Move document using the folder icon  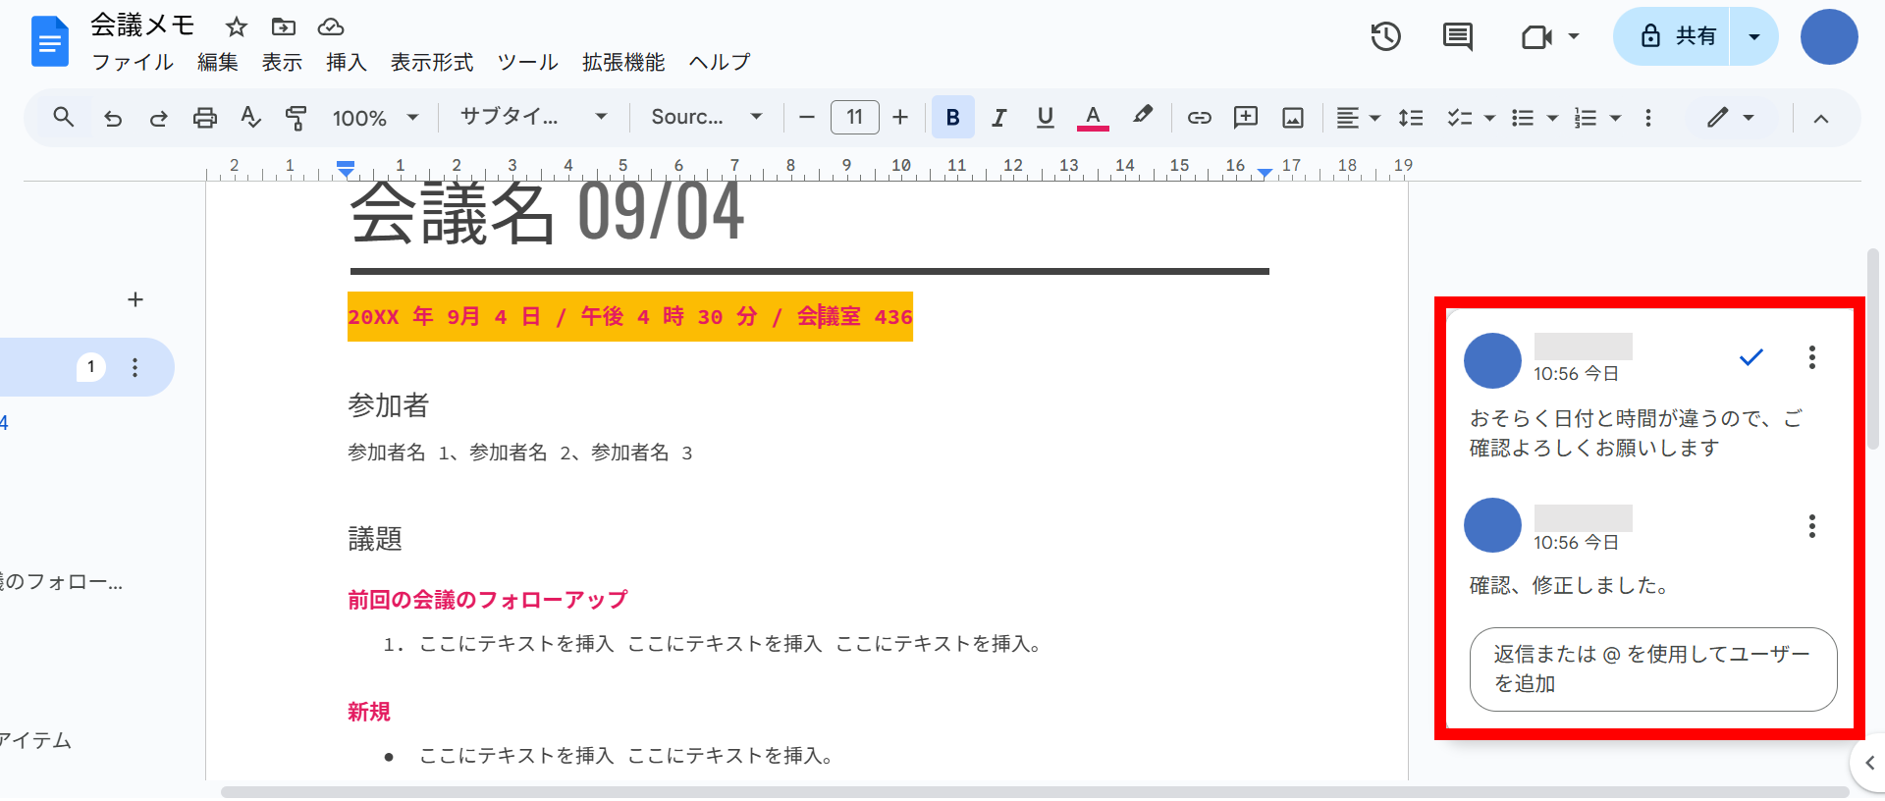point(284,27)
